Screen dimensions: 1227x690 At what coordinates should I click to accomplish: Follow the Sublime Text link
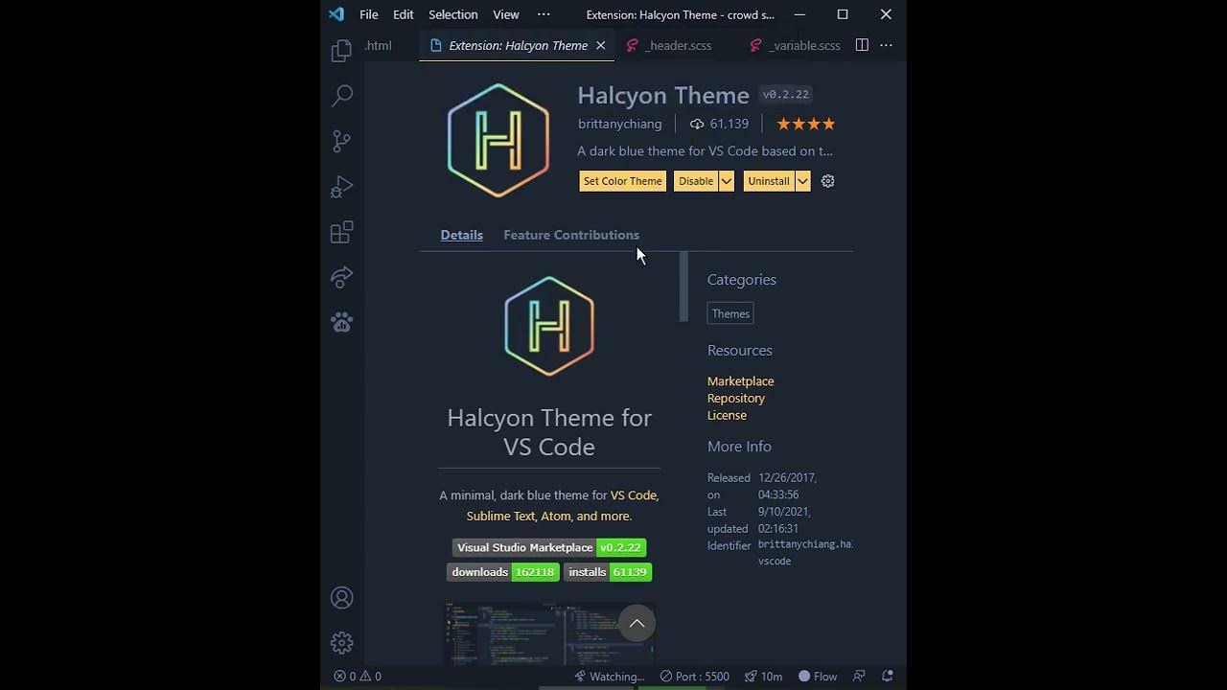(x=500, y=517)
